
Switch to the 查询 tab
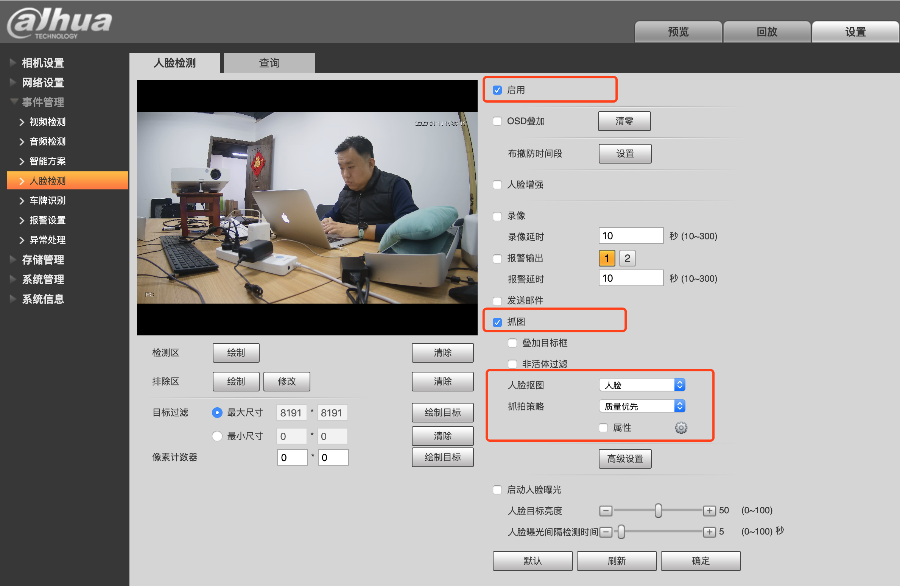point(269,63)
